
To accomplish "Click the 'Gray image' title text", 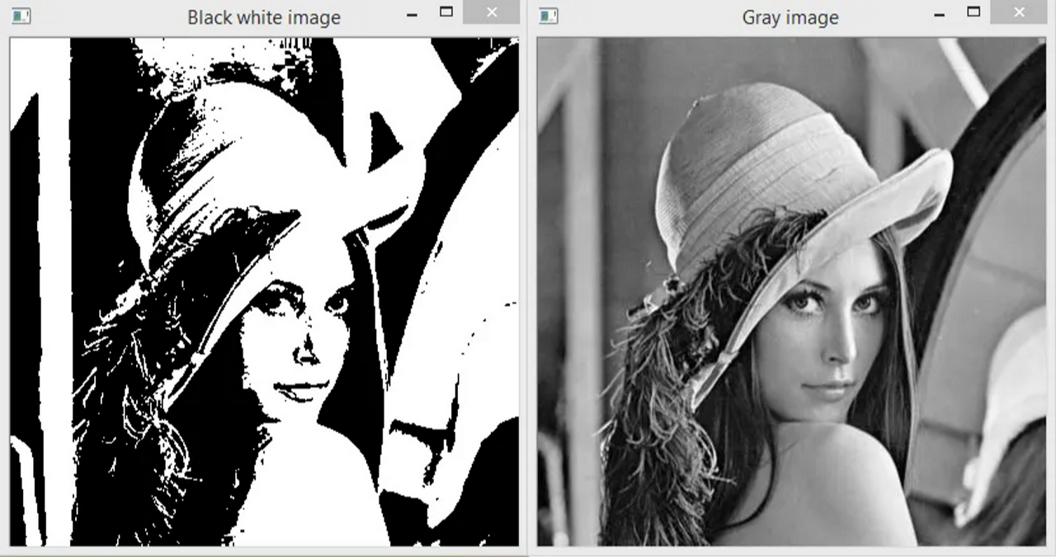I will tap(790, 17).
